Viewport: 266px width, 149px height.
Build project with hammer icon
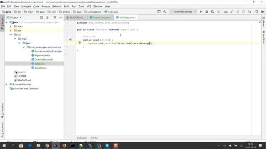point(165,12)
